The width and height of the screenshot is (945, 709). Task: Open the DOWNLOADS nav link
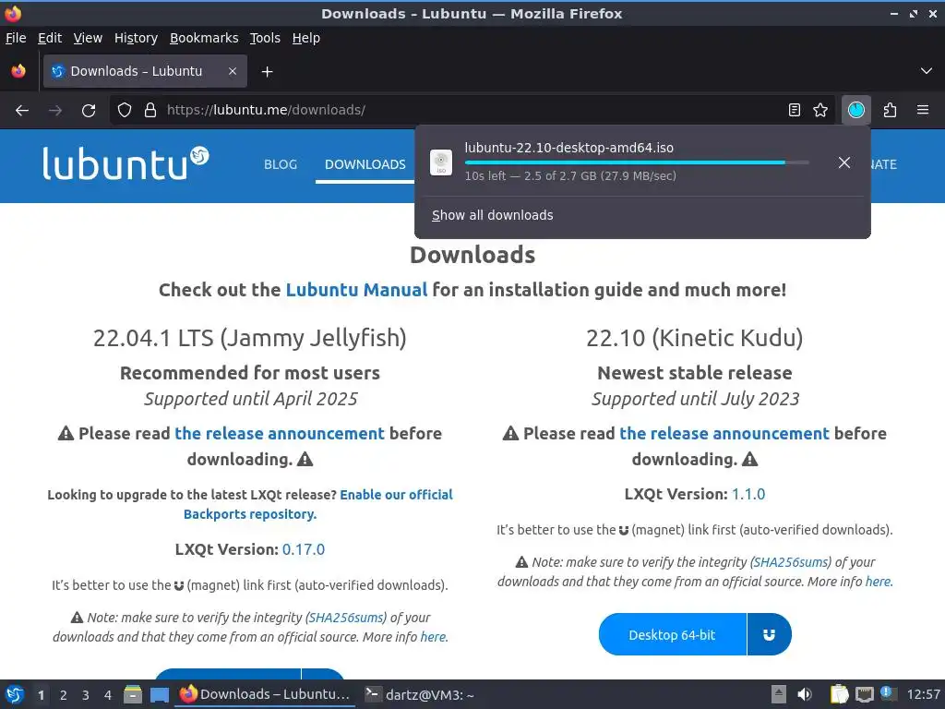[365, 164]
